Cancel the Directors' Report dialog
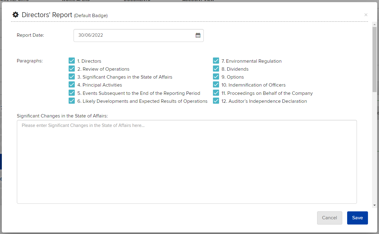The height and width of the screenshot is (234, 379). coord(329,218)
